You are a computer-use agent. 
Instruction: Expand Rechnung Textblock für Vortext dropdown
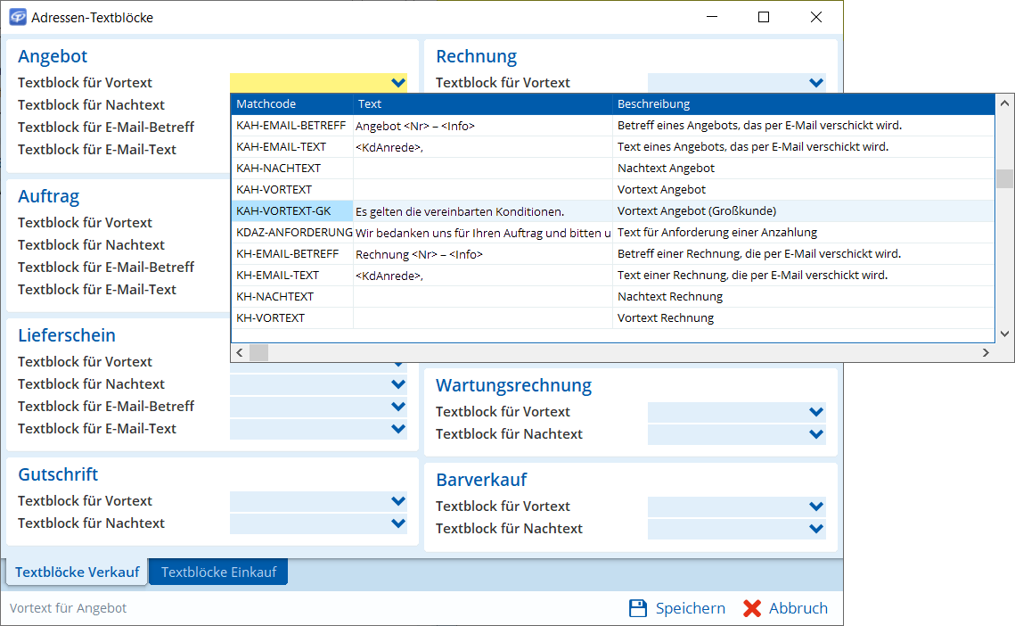816,82
